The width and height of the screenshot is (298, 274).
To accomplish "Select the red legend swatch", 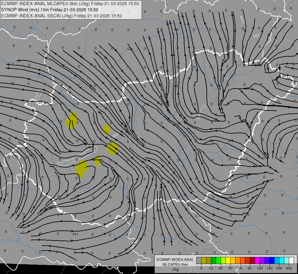I will coord(248,260).
